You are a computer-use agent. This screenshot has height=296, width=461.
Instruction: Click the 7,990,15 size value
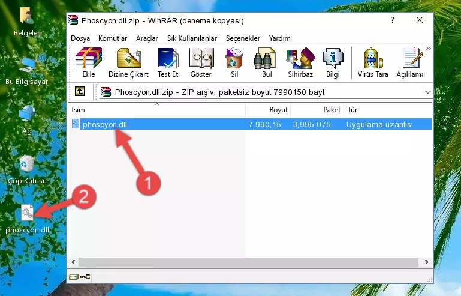tap(264, 125)
